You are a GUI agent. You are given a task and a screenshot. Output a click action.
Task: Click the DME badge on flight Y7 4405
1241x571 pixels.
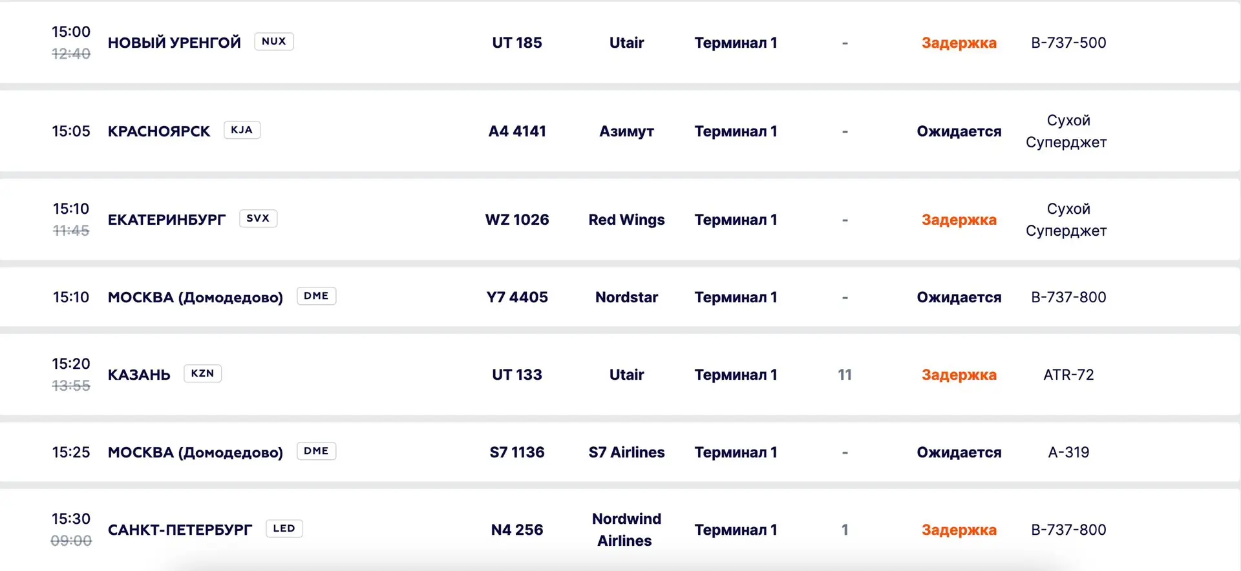tap(316, 296)
